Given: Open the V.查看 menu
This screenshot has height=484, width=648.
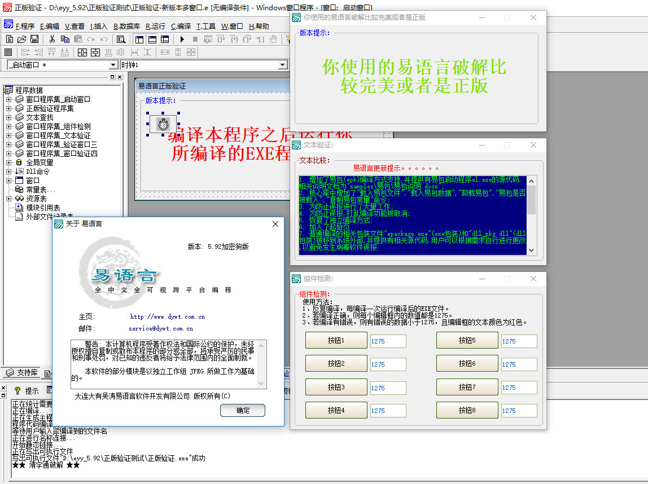Looking at the screenshot, I should pyautogui.click(x=75, y=27).
